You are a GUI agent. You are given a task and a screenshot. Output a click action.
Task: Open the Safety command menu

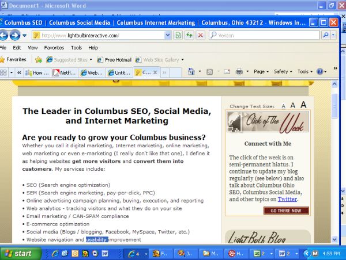click(x=283, y=71)
